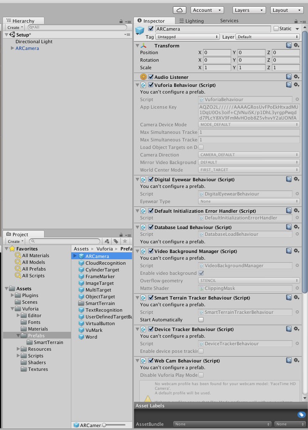308x430 pixels.
Task: Open the Services tab
Action: pyautogui.click(x=229, y=21)
